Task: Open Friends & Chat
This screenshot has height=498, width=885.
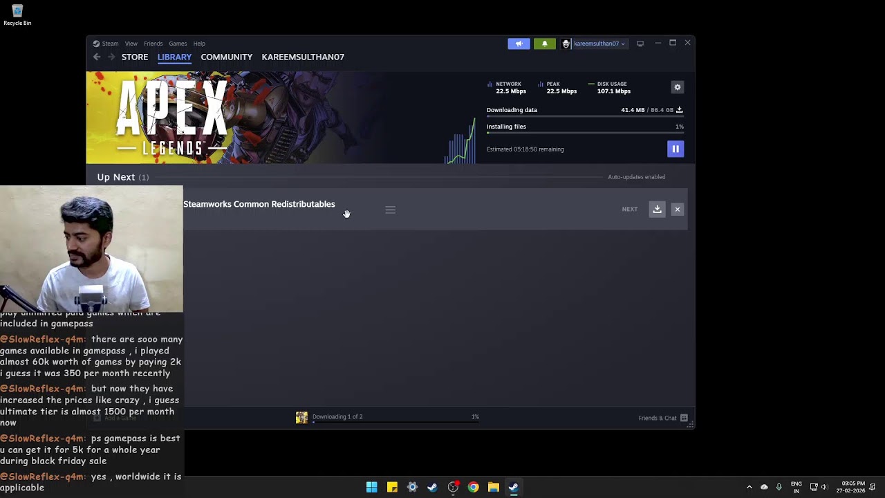Action: pos(658,418)
